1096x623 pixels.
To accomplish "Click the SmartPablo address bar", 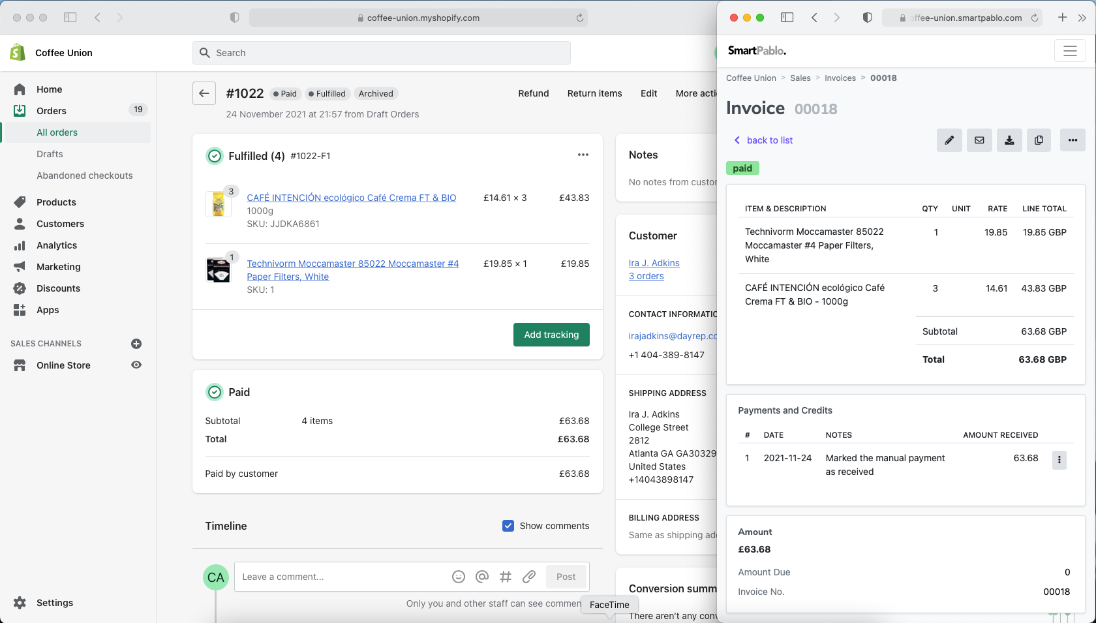I will [962, 18].
